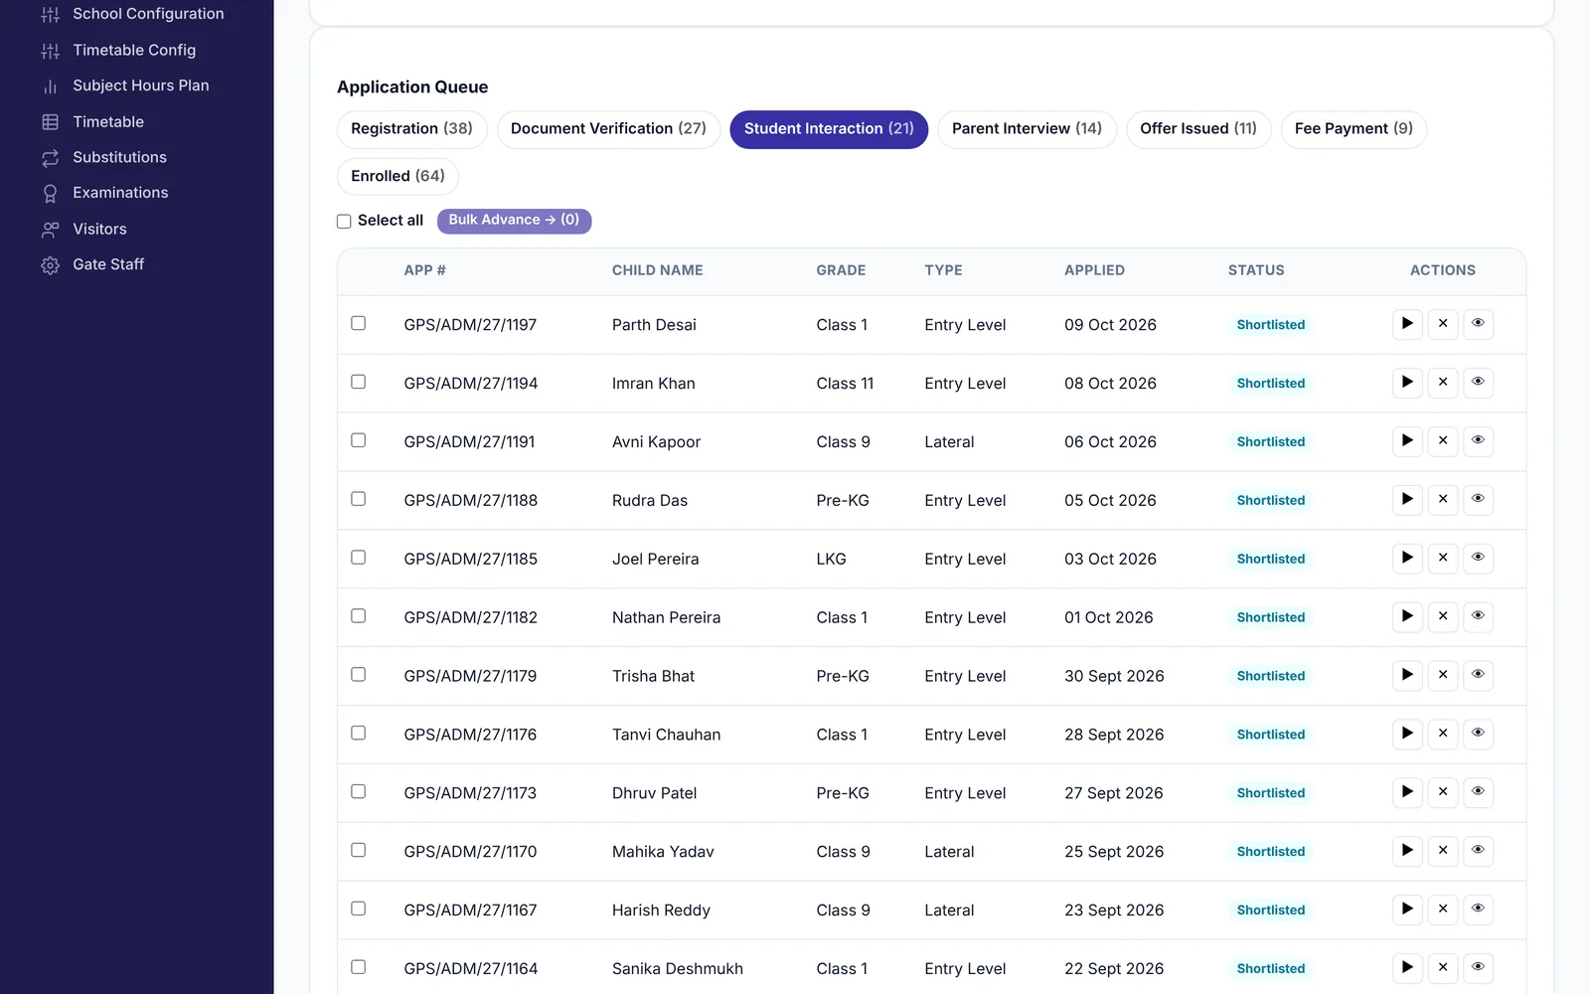The width and height of the screenshot is (1590, 994).
Task: Go to Subject Hours Plan
Action: pyautogui.click(x=125, y=85)
